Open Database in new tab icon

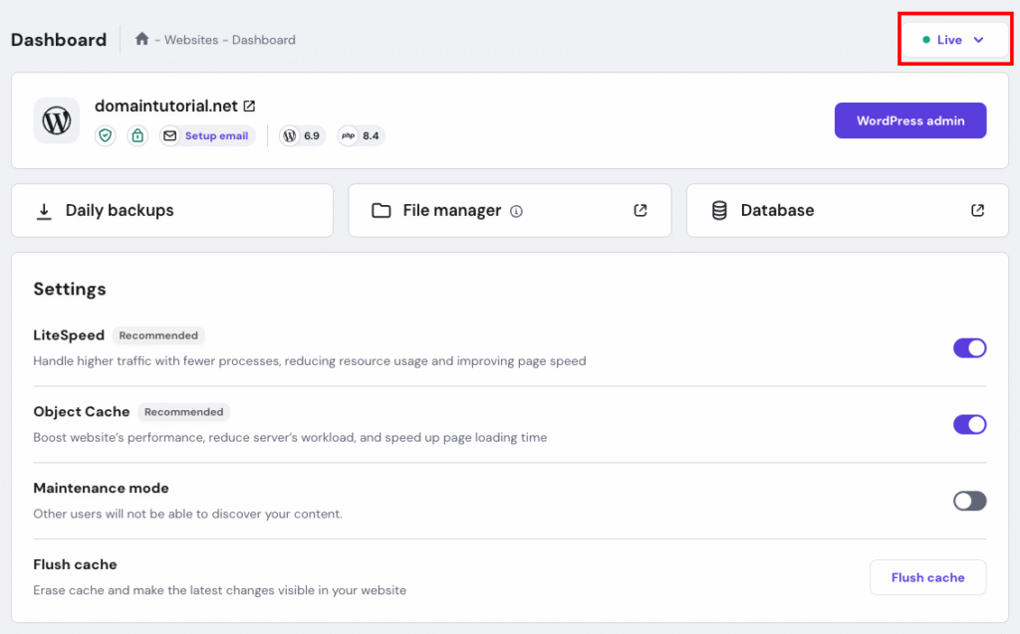coord(977,210)
